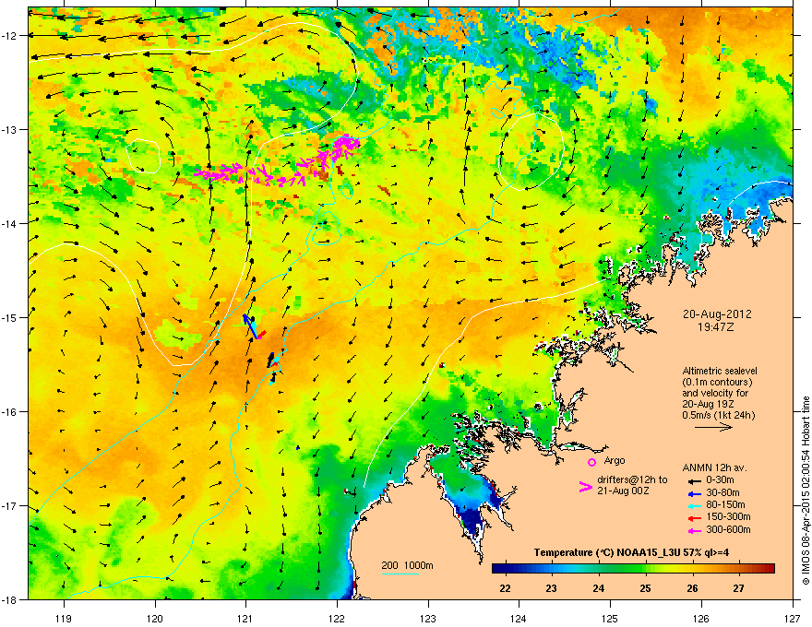Click the color bar value 24
This screenshot has width=812, height=627.
(598, 588)
